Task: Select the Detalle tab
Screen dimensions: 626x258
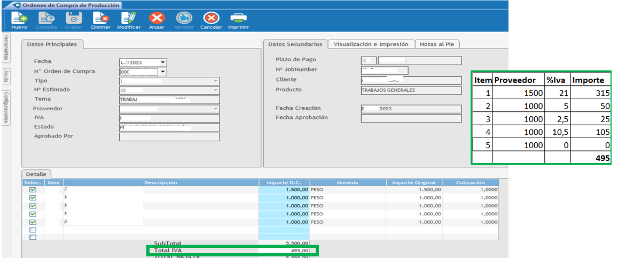Action: 36,174
